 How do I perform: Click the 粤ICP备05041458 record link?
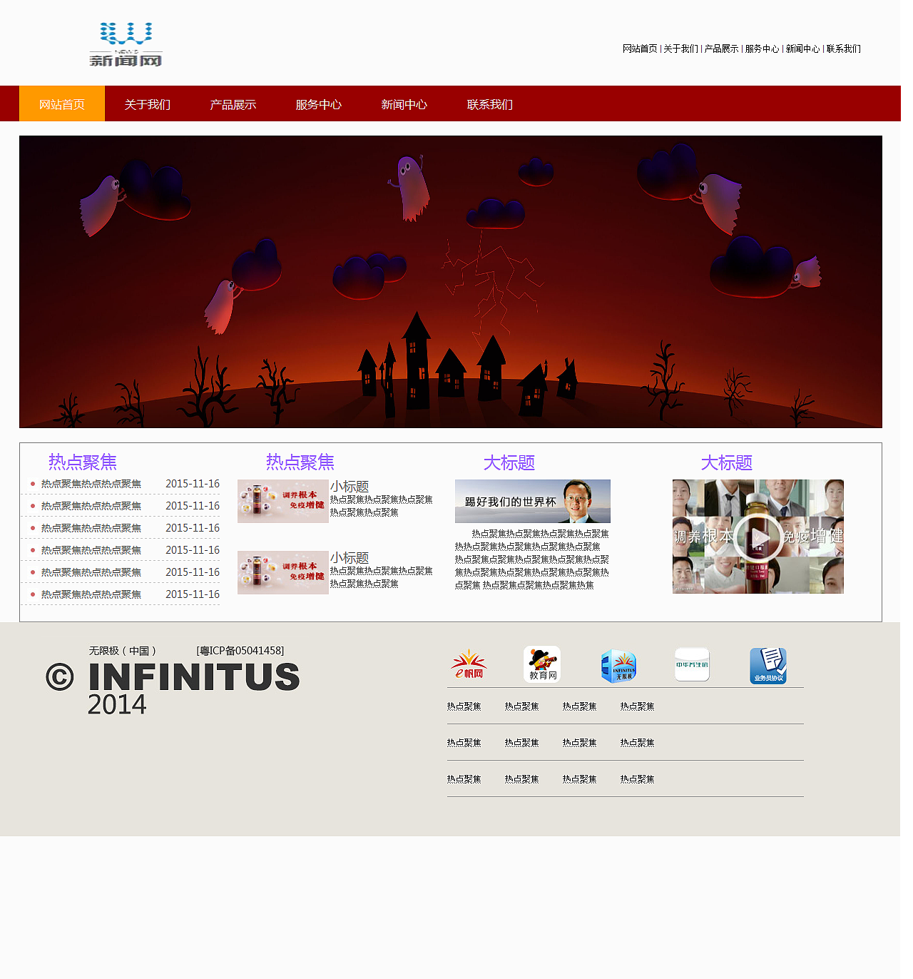coord(239,650)
